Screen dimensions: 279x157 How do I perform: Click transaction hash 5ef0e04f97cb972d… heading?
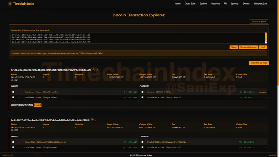point(50,120)
